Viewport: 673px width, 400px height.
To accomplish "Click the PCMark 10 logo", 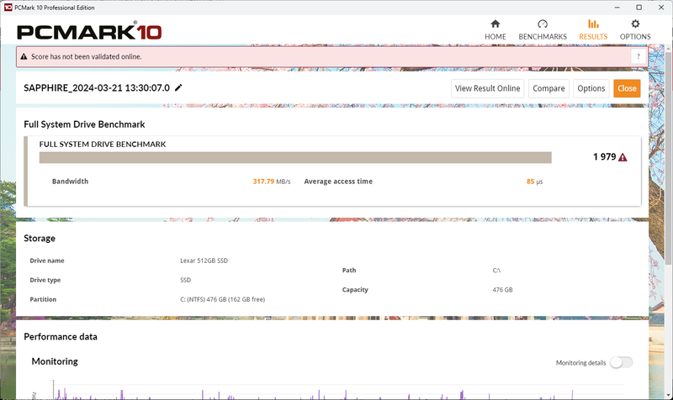I will click(89, 32).
